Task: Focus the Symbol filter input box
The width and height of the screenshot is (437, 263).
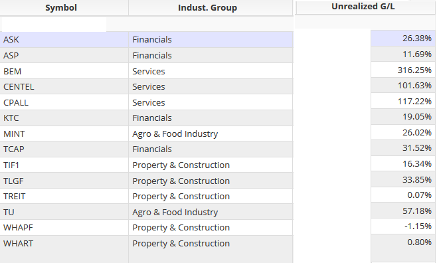Action: [x=54, y=25]
